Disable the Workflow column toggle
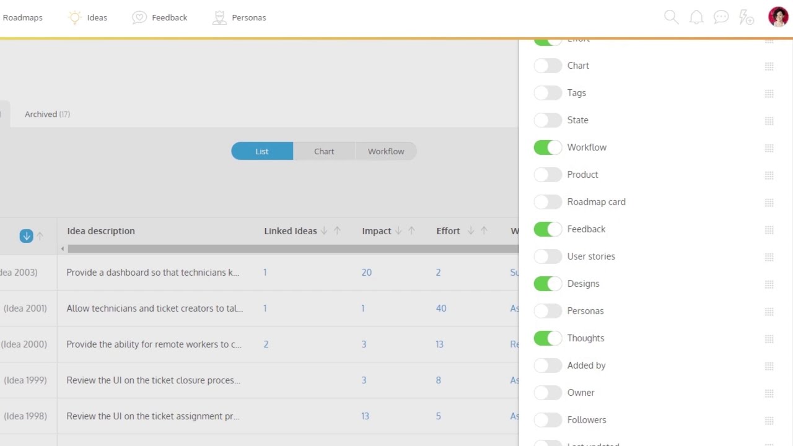The width and height of the screenshot is (793, 446). 548,147
